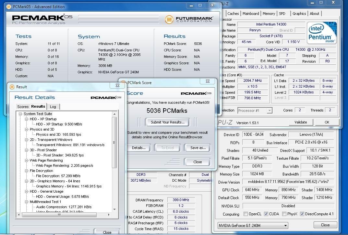Click the Intel Pentium T4300 name field
Screen dimensions: 348x235
[x=271, y=24]
